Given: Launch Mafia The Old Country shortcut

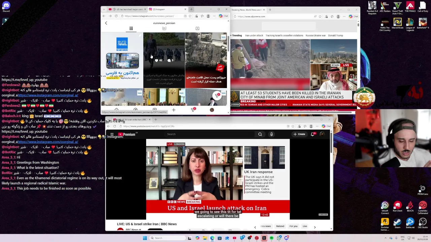Looking at the screenshot, I should click(385, 25).
